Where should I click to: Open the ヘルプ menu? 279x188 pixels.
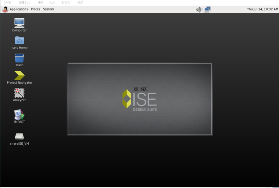click(80, 2)
